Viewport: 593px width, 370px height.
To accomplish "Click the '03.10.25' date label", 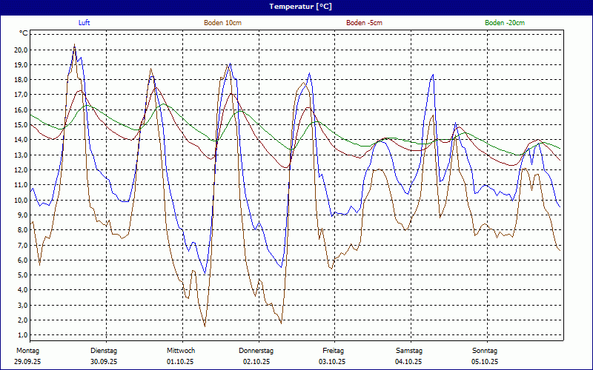I will [x=332, y=362].
